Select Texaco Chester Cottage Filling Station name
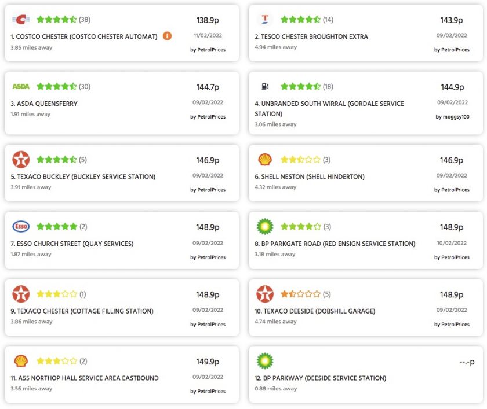487x409 pixels. click(82, 311)
